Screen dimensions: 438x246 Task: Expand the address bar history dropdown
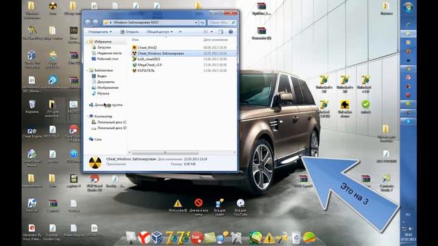[196, 23]
